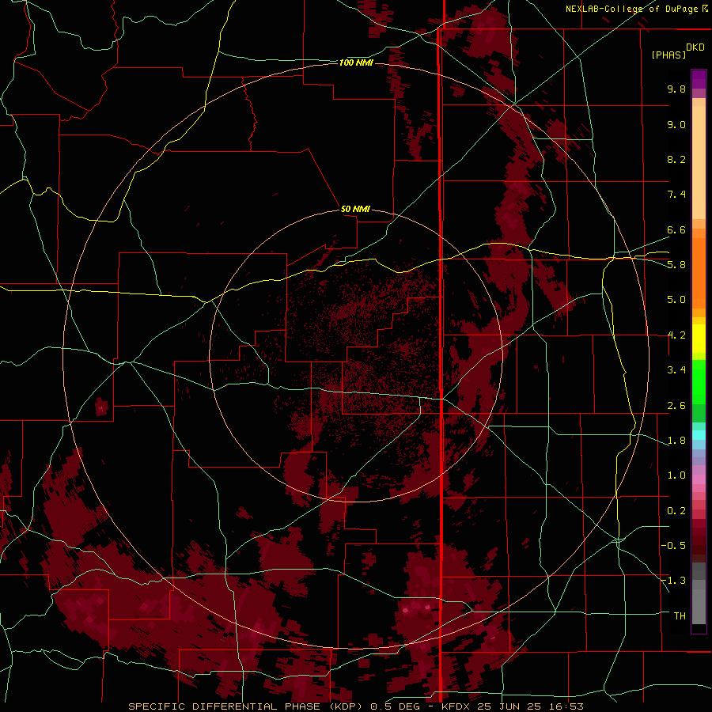Click the 2.6 scale value
Viewport: 712px width, 712px height.
[676, 406]
